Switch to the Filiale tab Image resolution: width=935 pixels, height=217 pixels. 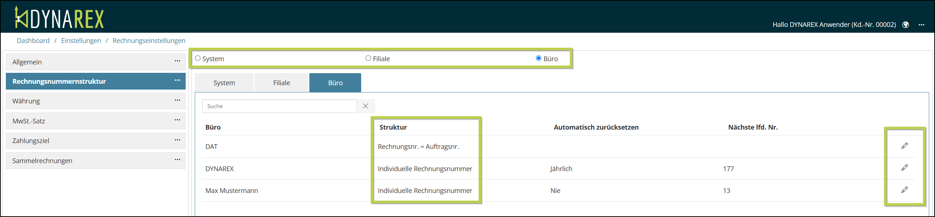(x=281, y=83)
